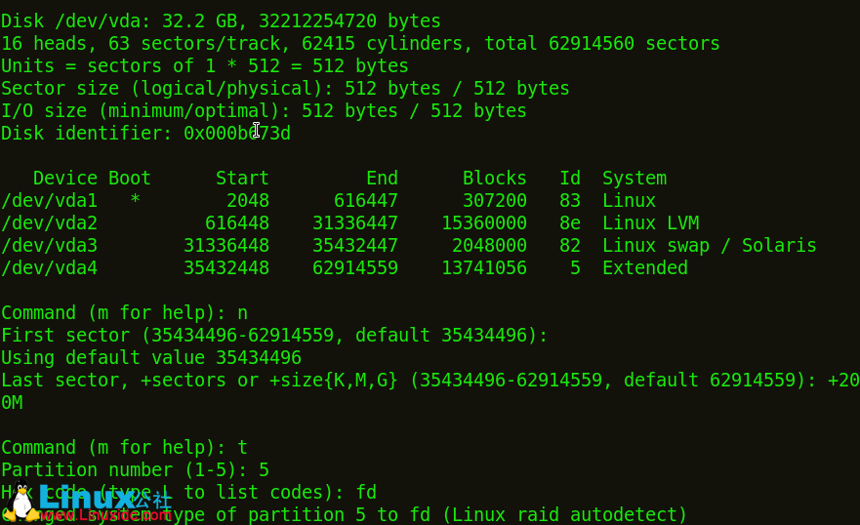This screenshot has width=860, height=525.
Task: Click the 'Extended' system type
Action: pos(645,268)
